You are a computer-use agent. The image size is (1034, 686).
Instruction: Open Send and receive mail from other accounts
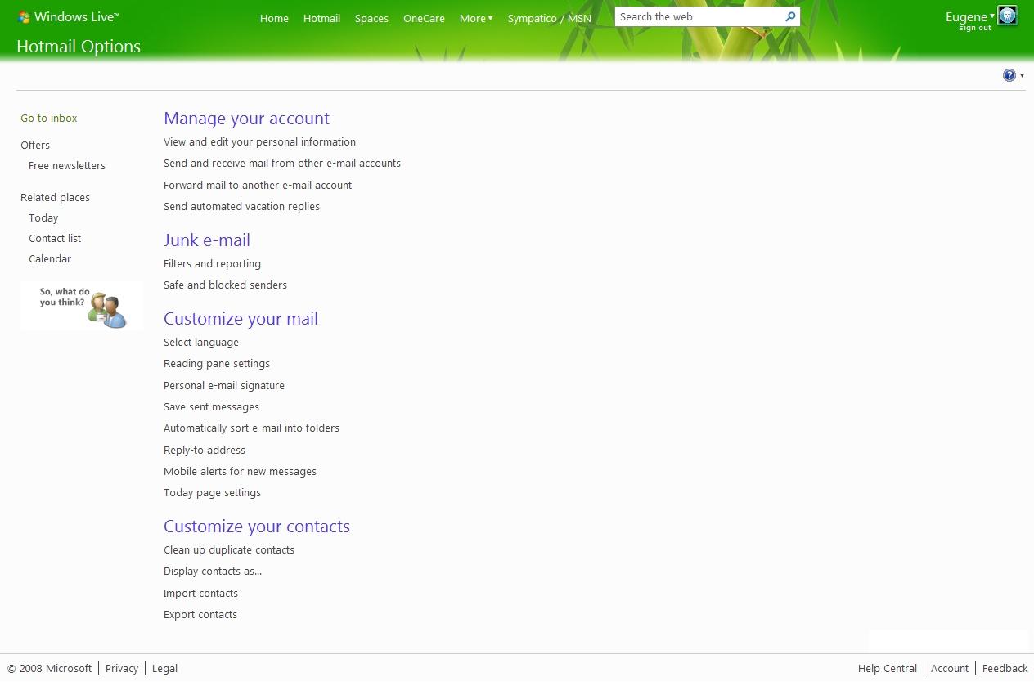point(282,163)
